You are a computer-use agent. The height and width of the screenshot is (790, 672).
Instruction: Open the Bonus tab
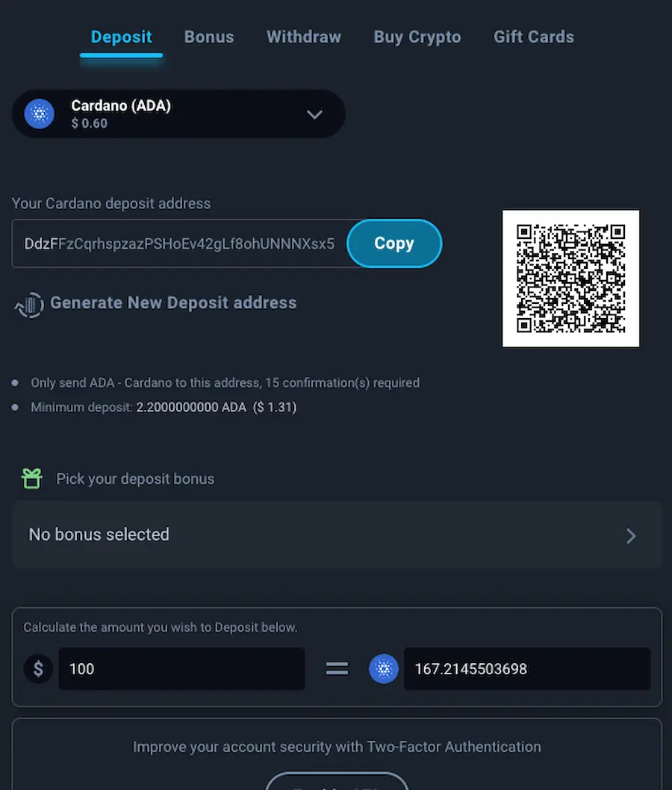coord(208,36)
